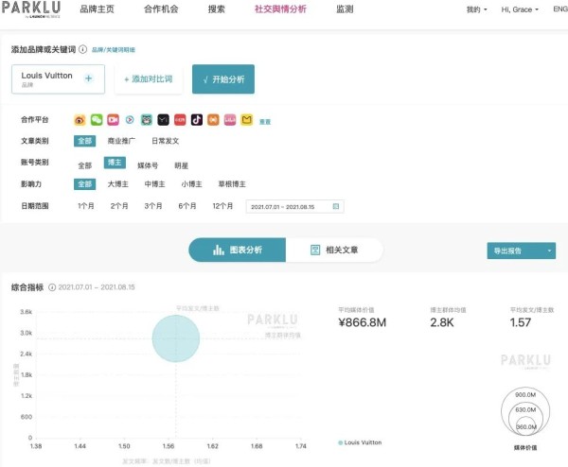Viewport: 568px width, 467px height.
Task: Select 全部 under 影响力
Action: click(85, 184)
